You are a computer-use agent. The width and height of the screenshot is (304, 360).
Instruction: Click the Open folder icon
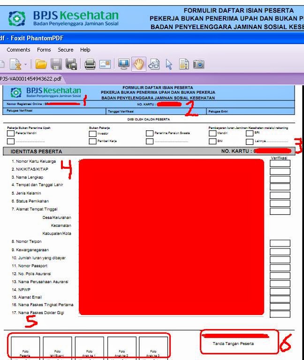[x=41, y=64]
